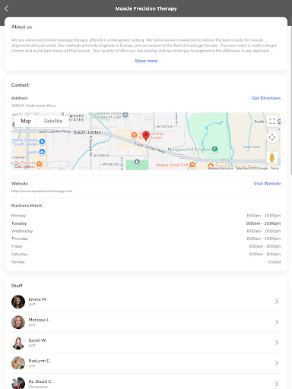
Task: Open map Terms link
Action: click(275, 168)
